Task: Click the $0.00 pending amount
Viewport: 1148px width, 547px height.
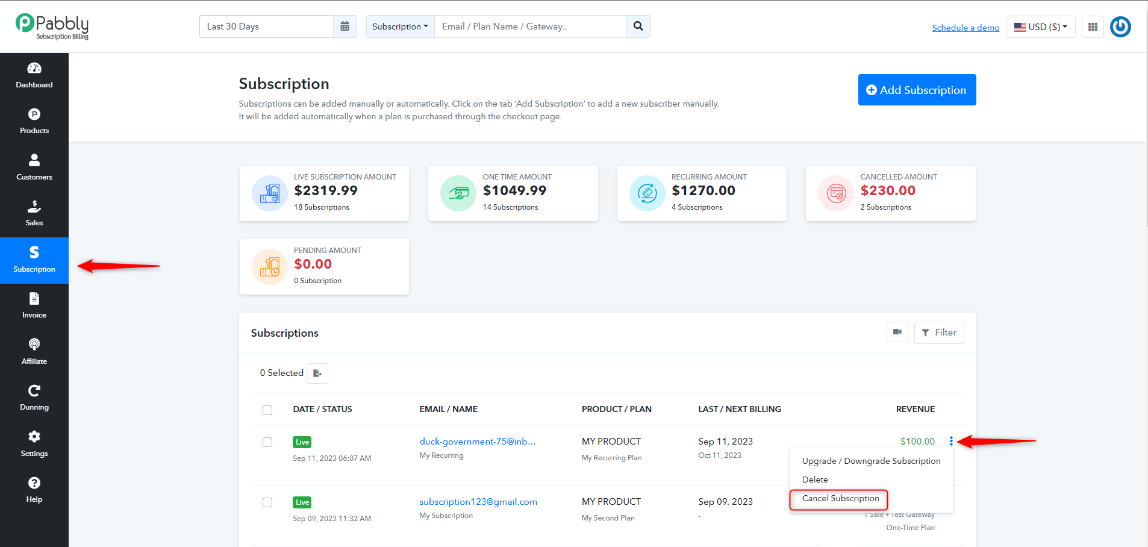Action: (x=313, y=264)
